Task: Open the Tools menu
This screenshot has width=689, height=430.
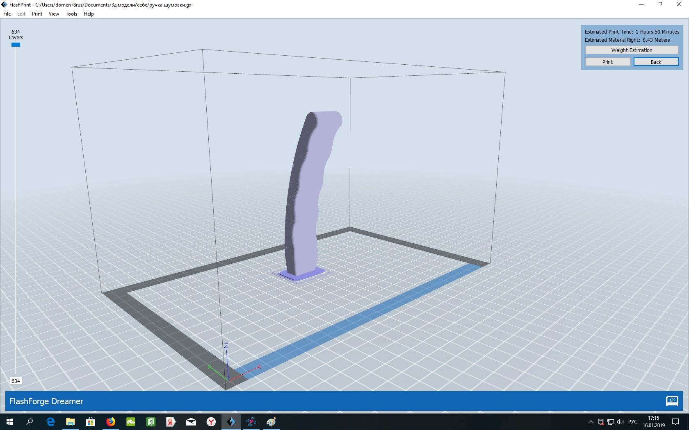Action: click(71, 14)
